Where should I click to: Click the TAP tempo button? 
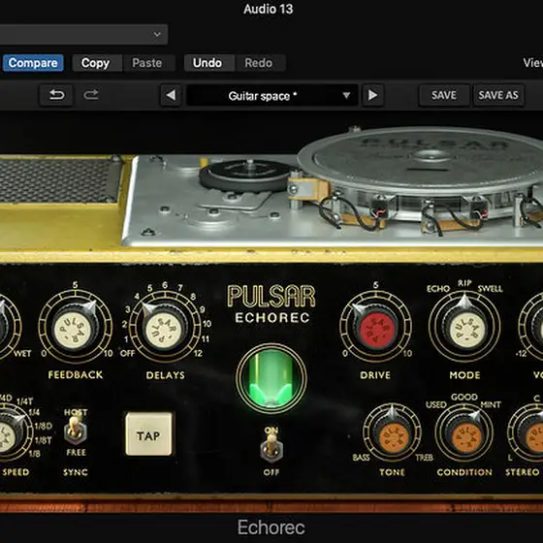pos(148,434)
